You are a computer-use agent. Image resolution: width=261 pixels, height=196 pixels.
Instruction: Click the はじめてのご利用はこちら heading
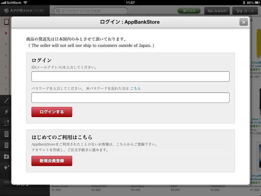click(x=62, y=137)
